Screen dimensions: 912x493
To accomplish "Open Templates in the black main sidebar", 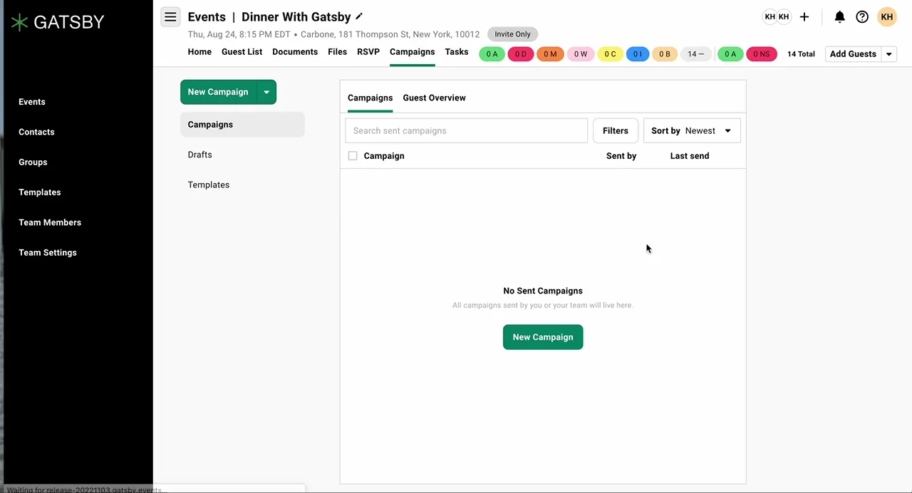I will click(x=40, y=192).
